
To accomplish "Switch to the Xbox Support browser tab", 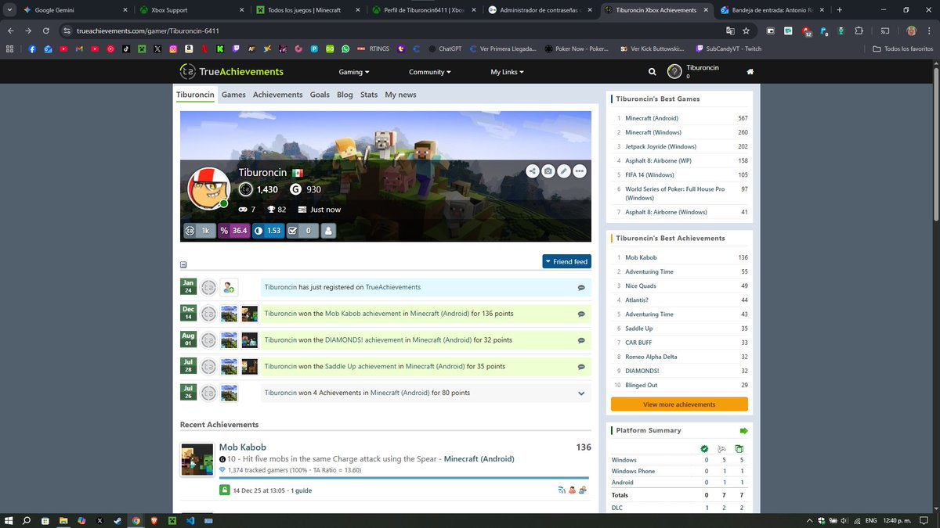I will click(x=192, y=10).
